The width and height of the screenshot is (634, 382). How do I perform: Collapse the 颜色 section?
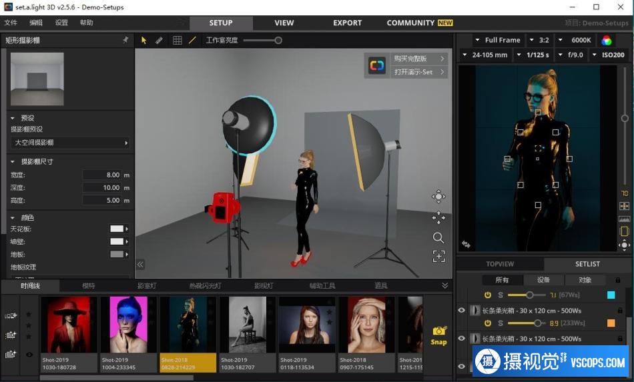13,217
